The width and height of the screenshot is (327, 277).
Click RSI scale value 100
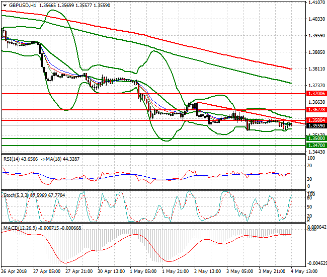(x=311, y=158)
